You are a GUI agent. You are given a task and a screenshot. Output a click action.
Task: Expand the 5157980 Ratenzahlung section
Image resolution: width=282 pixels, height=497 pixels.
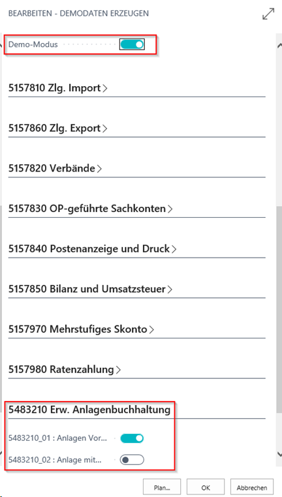tap(65, 370)
